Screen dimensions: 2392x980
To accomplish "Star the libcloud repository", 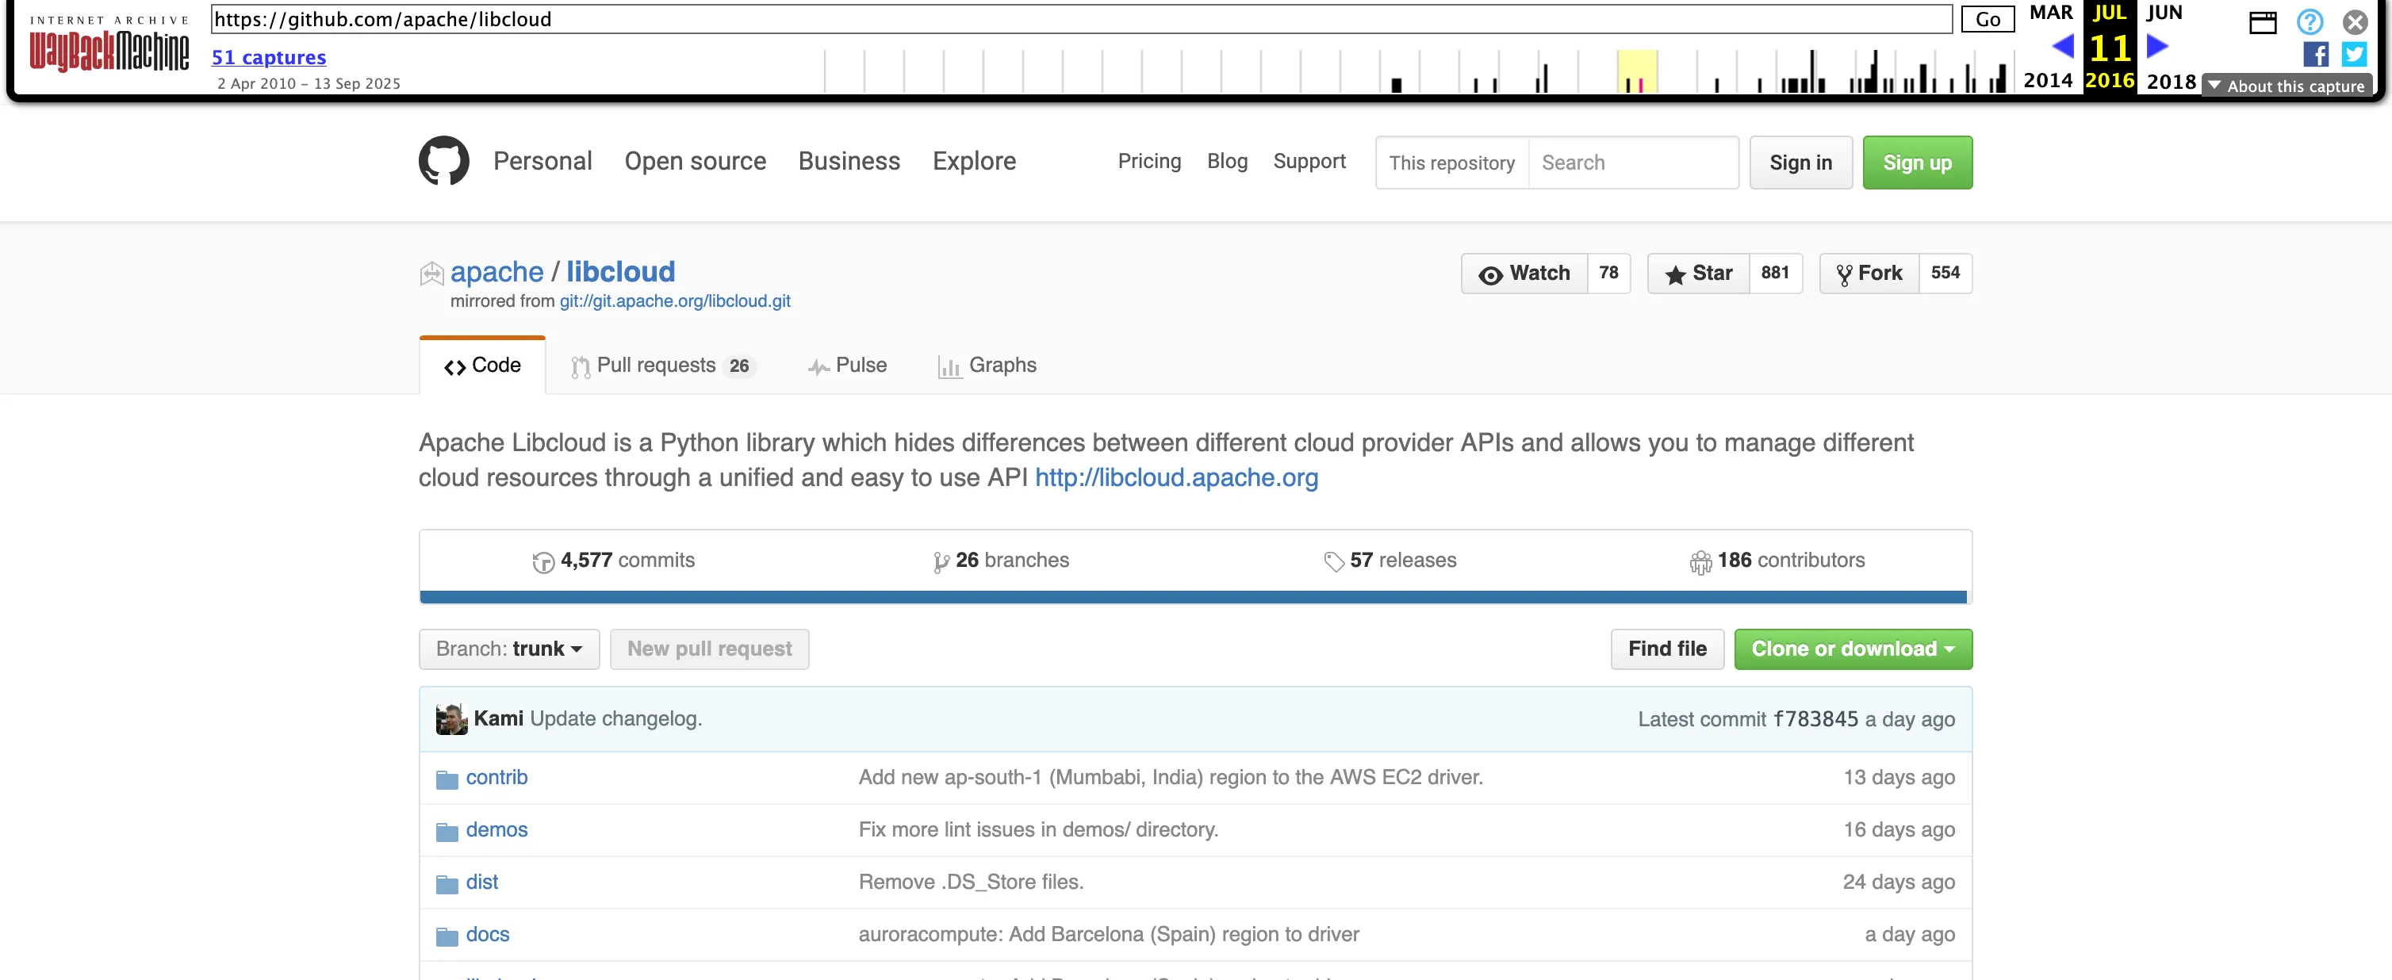I will 1700,273.
